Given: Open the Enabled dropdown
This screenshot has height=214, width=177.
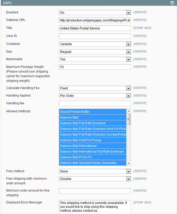Looking at the screenshot, I should tap(95, 12).
